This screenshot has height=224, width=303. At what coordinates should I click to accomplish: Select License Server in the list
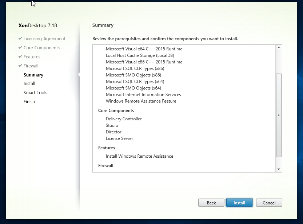point(119,138)
